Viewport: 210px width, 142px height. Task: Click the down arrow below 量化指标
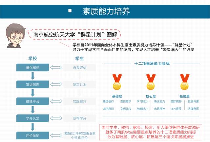click(33, 76)
